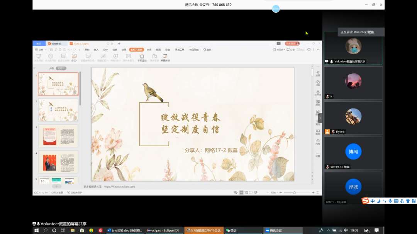Click the 屏幕录制 screen recording icon
Viewport: 417px width, 234px height.
165,57
